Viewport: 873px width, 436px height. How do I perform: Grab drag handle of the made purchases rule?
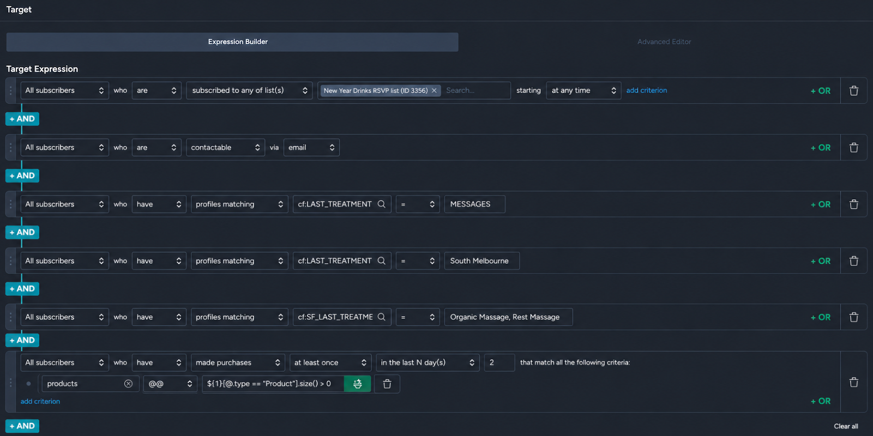click(x=10, y=382)
